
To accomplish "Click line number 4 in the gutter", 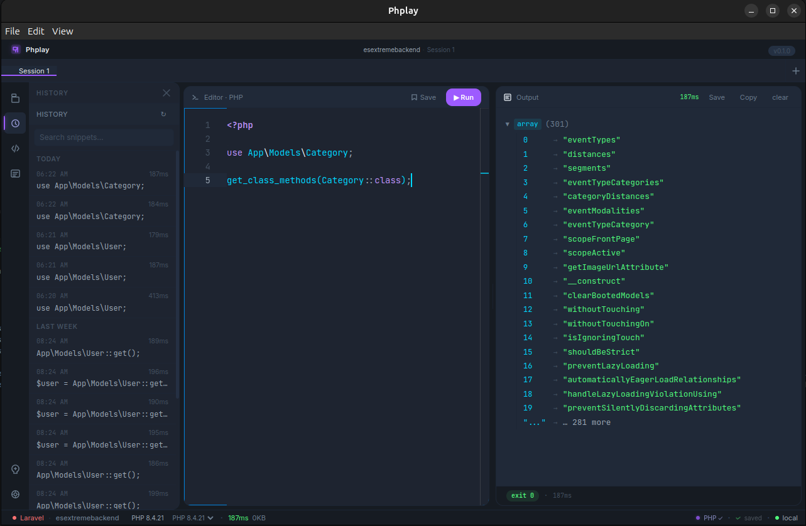I will pyautogui.click(x=207, y=166).
